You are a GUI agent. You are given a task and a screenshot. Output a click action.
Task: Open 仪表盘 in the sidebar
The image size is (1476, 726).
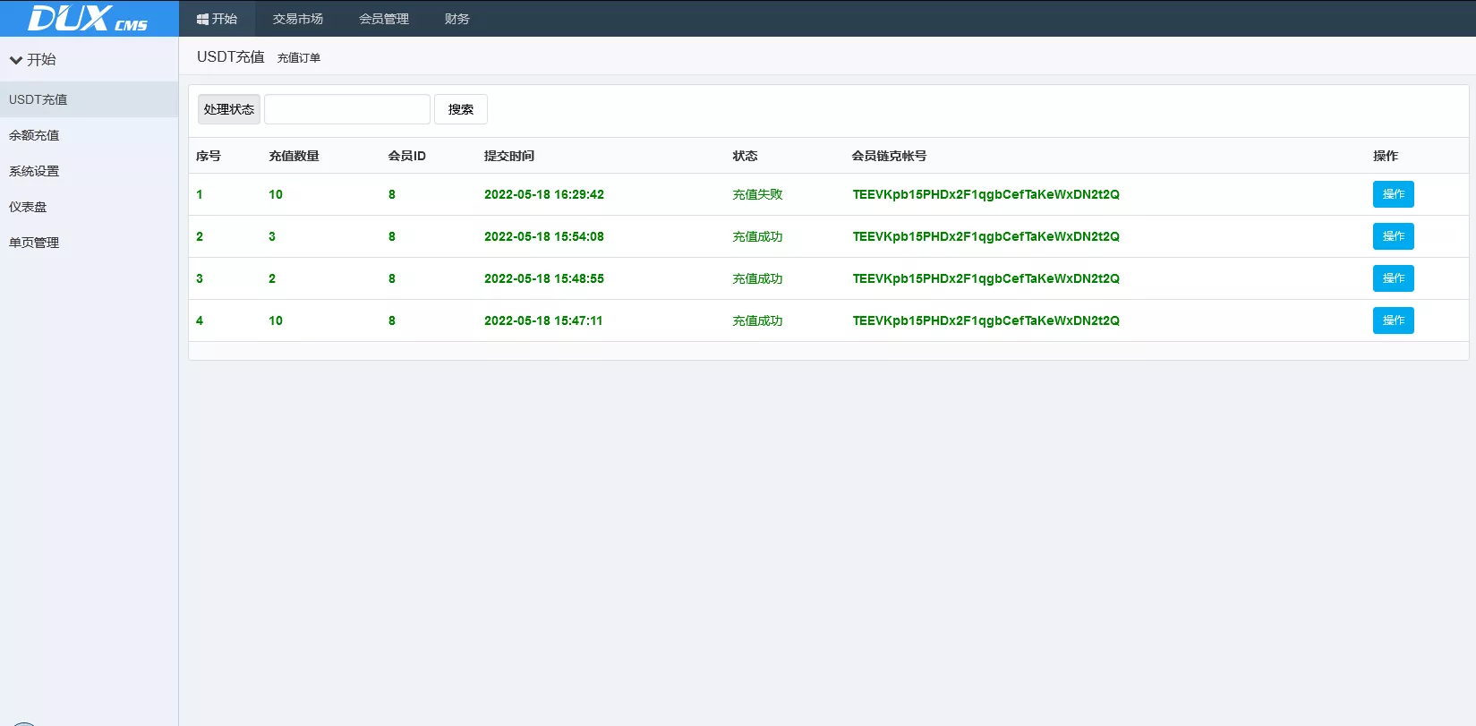(x=28, y=207)
